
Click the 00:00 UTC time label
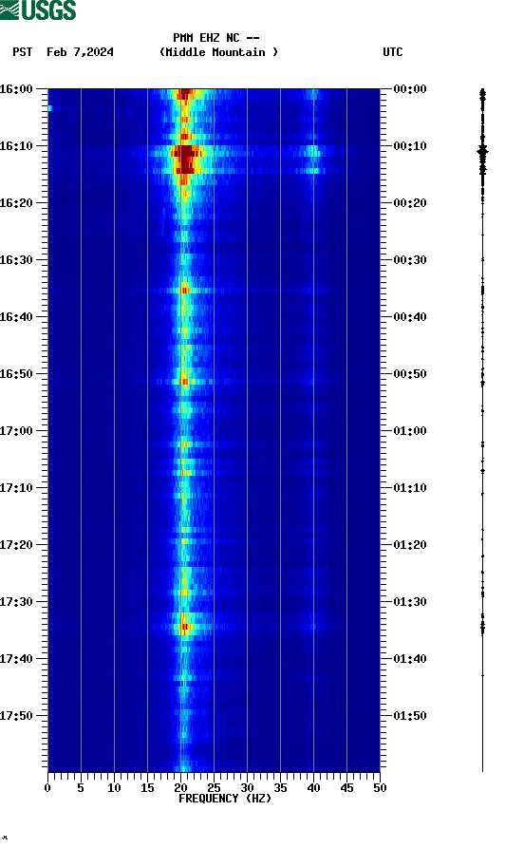[410, 88]
